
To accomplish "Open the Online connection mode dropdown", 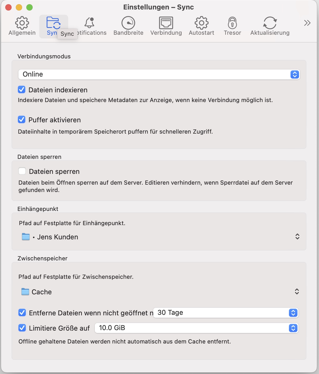I will point(159,74).
